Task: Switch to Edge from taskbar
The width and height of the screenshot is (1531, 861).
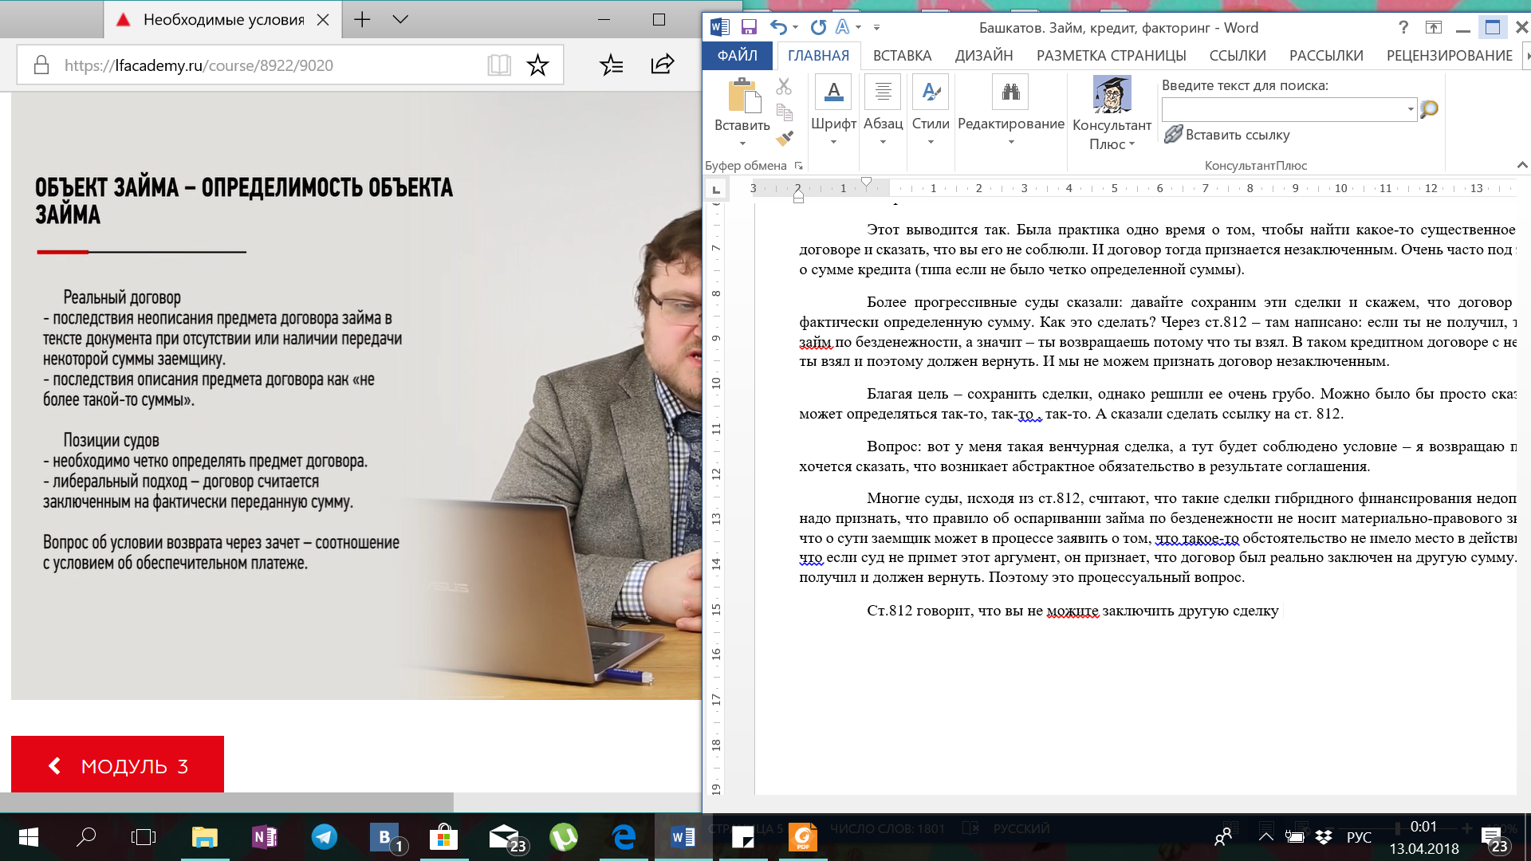Action: (624, 837)
